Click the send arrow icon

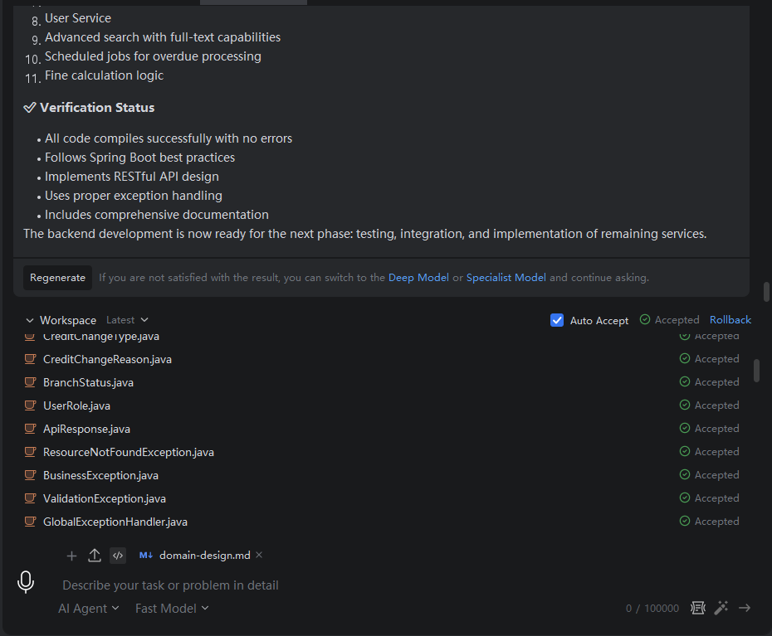click(x=745, y=608)
